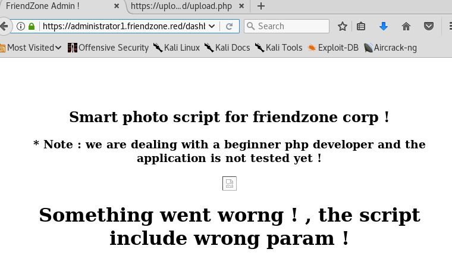452x280 pixels.
Task: Go to the home page
Action: click(406, 26)
